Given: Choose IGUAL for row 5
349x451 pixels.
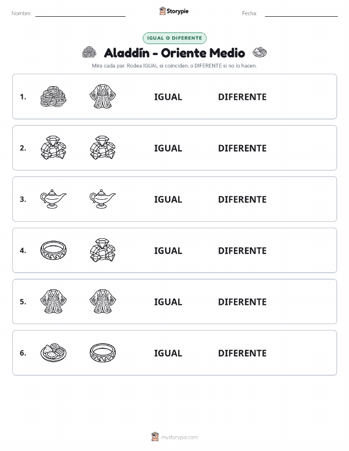Looking at the screenshot, I should click(x=168, y=301).
